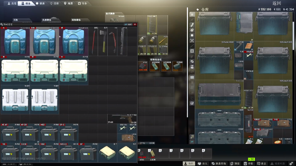
Task: Select the containers case filter icon
Action: (x=192, y=77)
